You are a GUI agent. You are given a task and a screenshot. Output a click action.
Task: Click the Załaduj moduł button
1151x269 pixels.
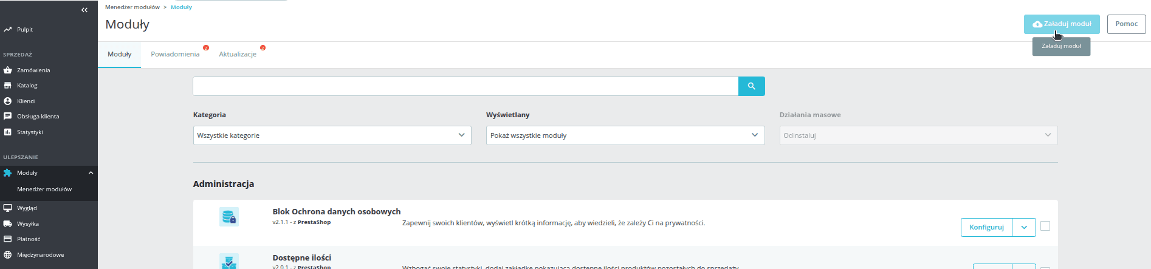point(1062,24)
